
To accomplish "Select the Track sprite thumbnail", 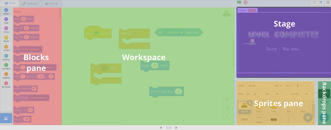I will (x=303, y=108).
